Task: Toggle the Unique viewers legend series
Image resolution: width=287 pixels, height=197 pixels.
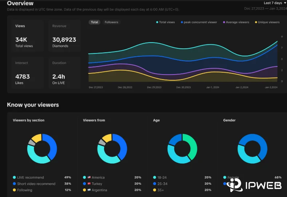Action: [x=267, y=22]
